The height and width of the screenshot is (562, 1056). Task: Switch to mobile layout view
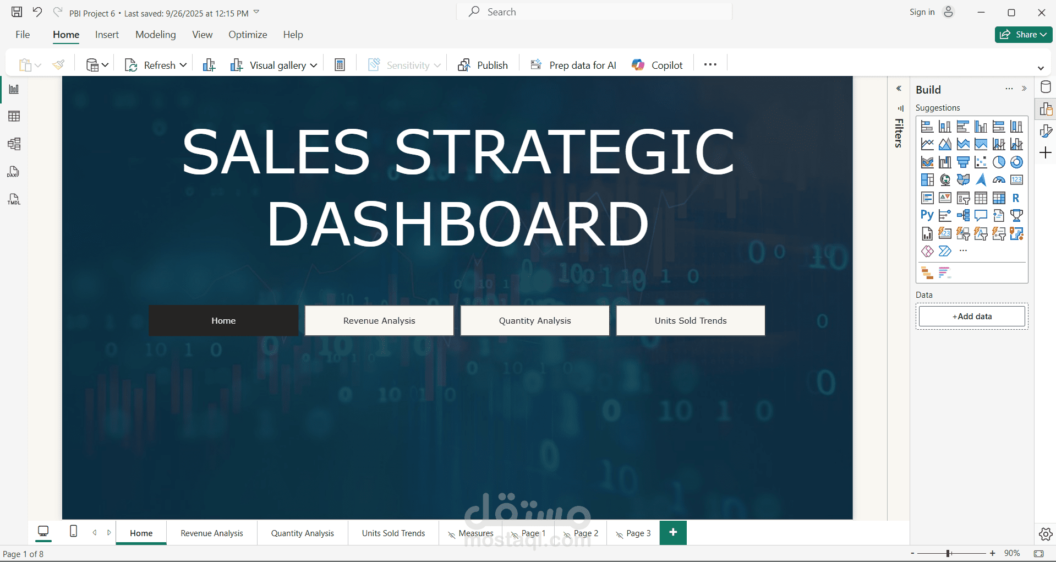pos(73,532)
